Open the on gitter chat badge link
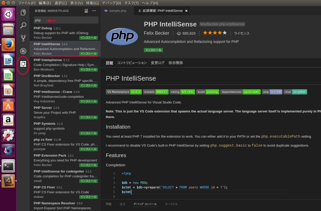This screenshot has width=321, height=211. [299, 92]
